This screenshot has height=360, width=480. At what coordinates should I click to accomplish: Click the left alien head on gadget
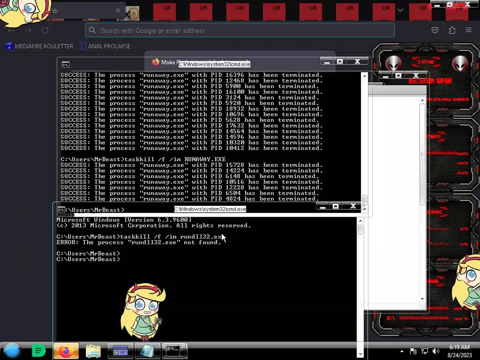click(x=393, y=64)
